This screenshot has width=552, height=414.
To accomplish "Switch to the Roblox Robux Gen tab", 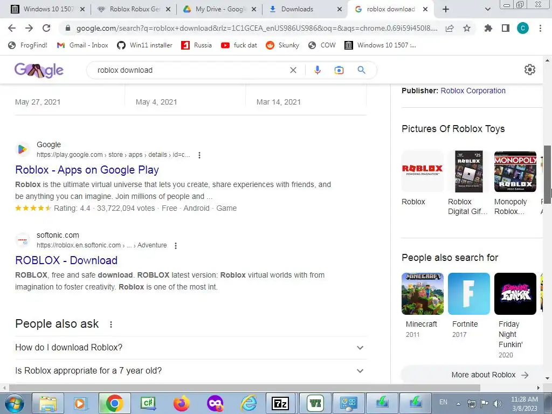I will pyautogui.click(x=134, y=9).
